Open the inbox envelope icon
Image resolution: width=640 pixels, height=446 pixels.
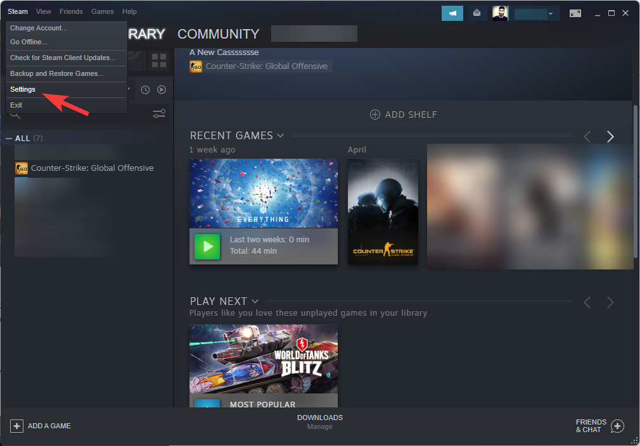click(477, 13)
